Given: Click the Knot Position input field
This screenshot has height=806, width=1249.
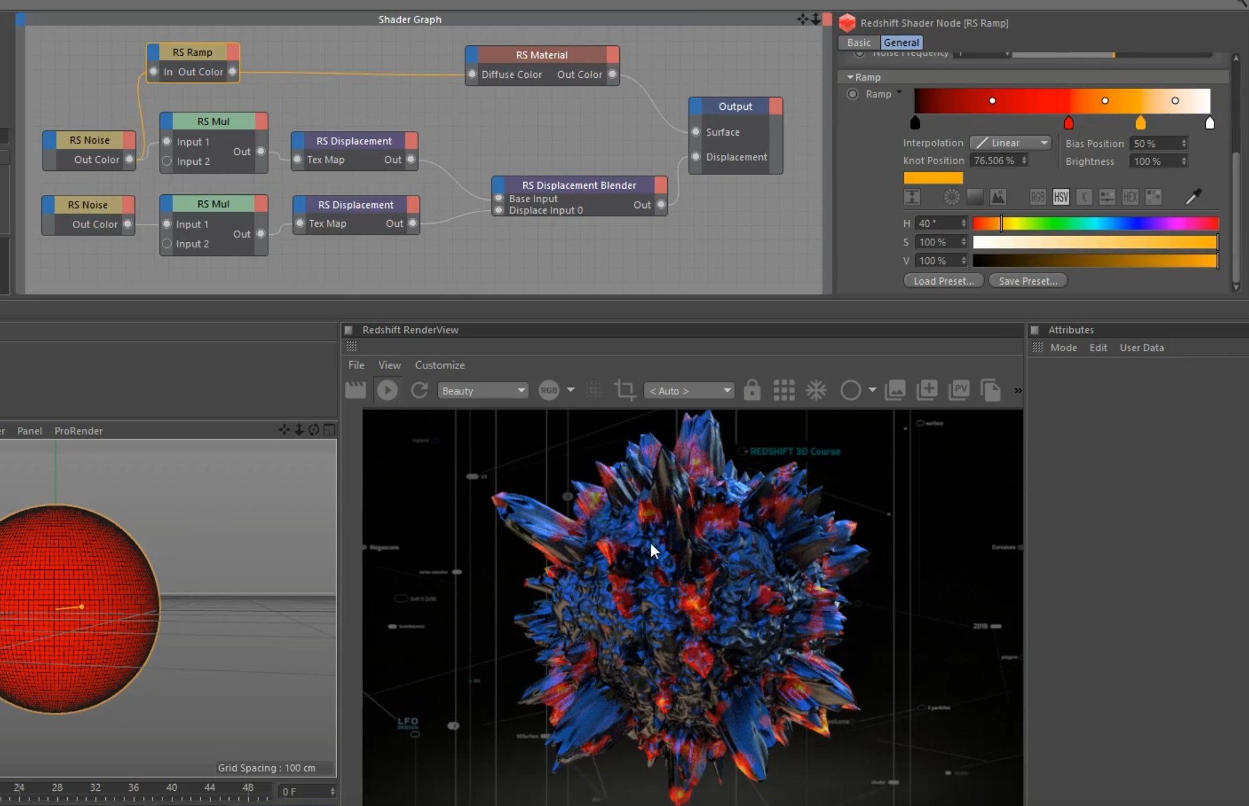Looking at the screenshot, I should 999,160.
